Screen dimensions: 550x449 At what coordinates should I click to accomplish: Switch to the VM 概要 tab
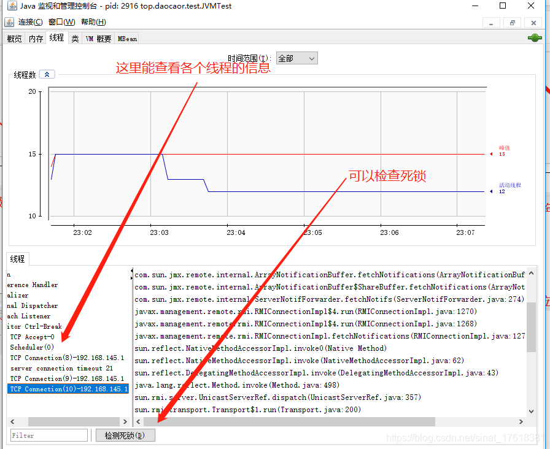pyautogui.click(x=98, y=39)
